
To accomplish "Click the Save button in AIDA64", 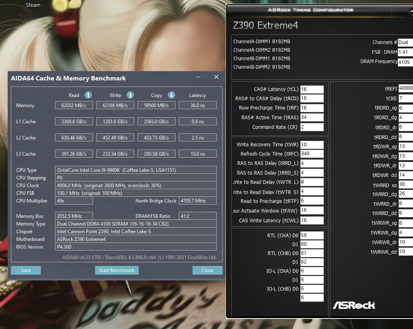I will pyautogui.click(x=26, y=270).
